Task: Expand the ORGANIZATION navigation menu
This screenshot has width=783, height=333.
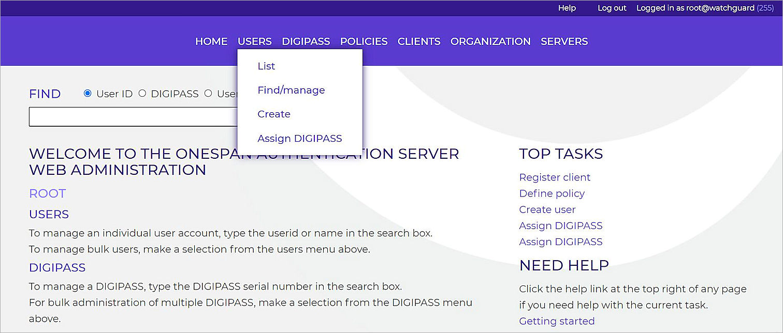Action: 490,41
